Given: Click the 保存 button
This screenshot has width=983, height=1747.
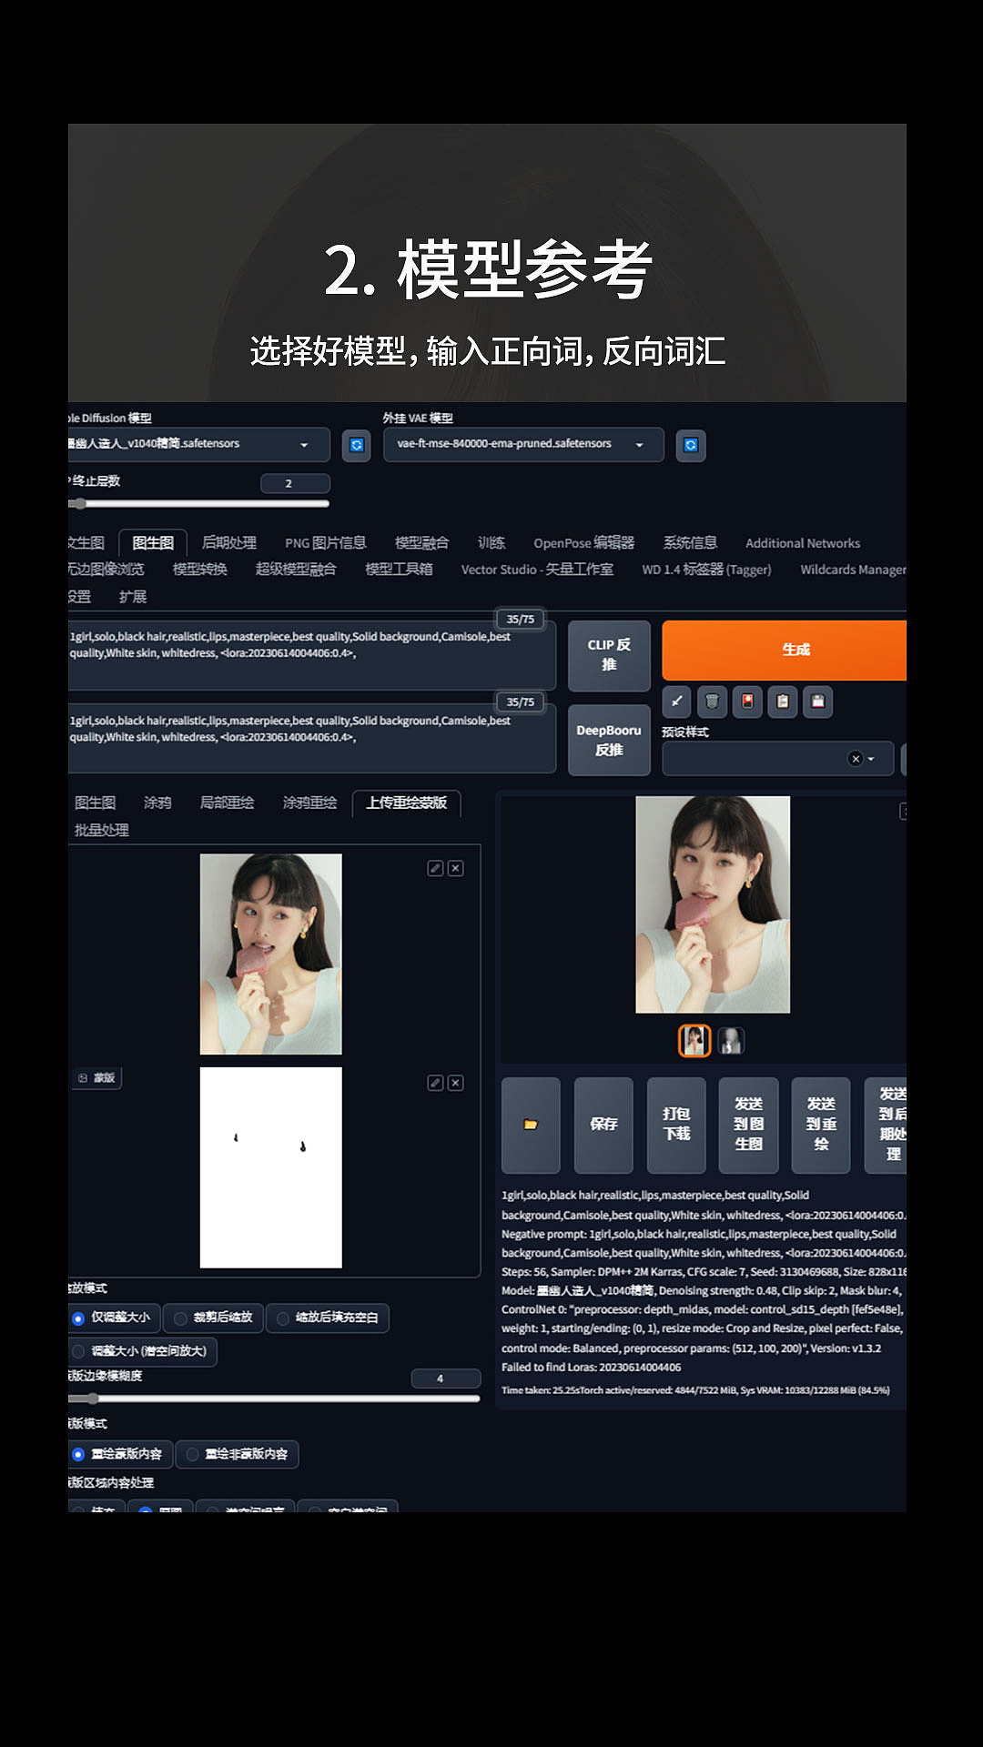Looking at the screenshot, I should [x=603, y=1125].
